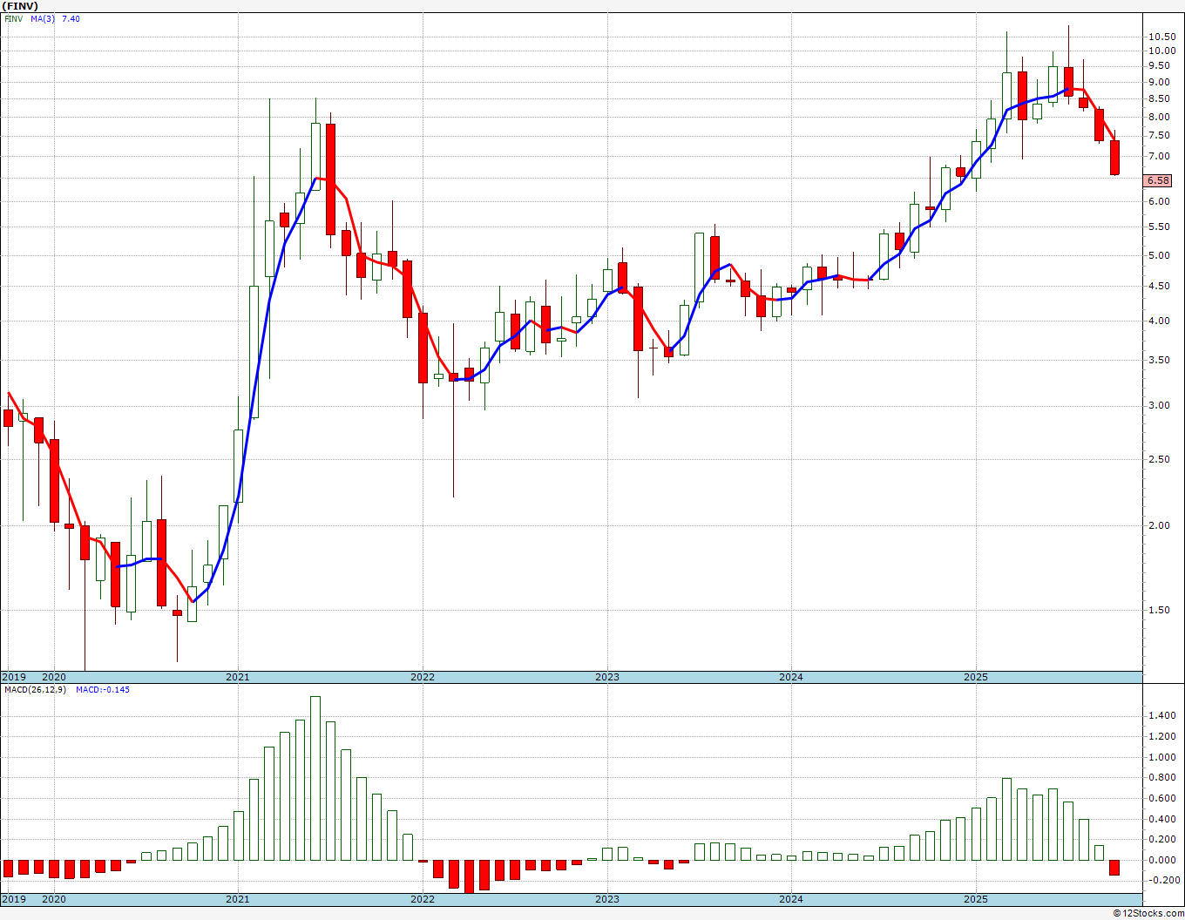Click 2025 on the price chart timeline

[x=975, y=677]
